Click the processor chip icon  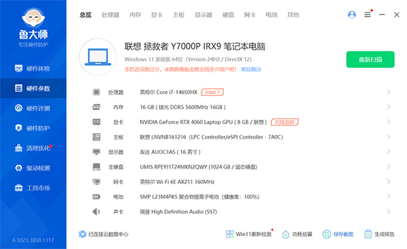point(96,92)
